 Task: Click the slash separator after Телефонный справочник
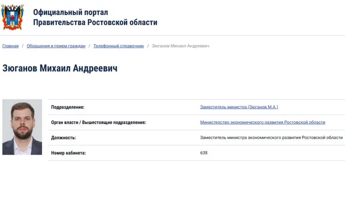click(148, 46)
